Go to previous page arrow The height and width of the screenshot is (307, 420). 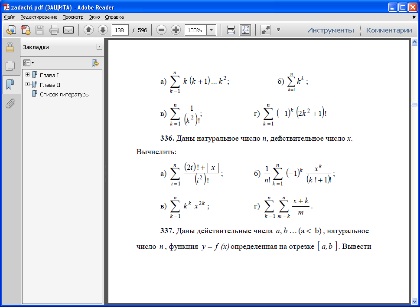tap(89, 30)
